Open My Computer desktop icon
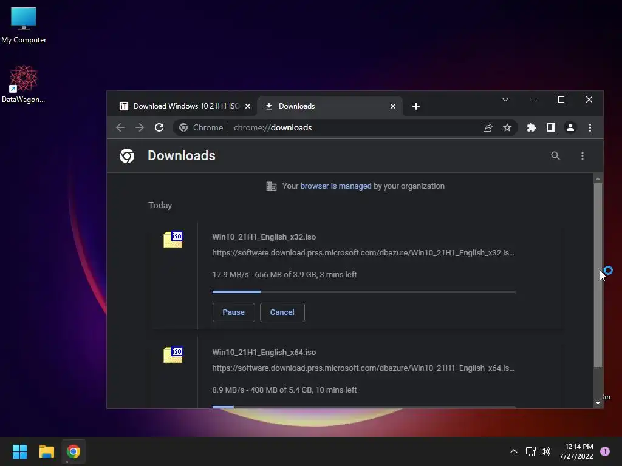Image resolution: width=622 pixels, height=466 pixels. point(24,25)
